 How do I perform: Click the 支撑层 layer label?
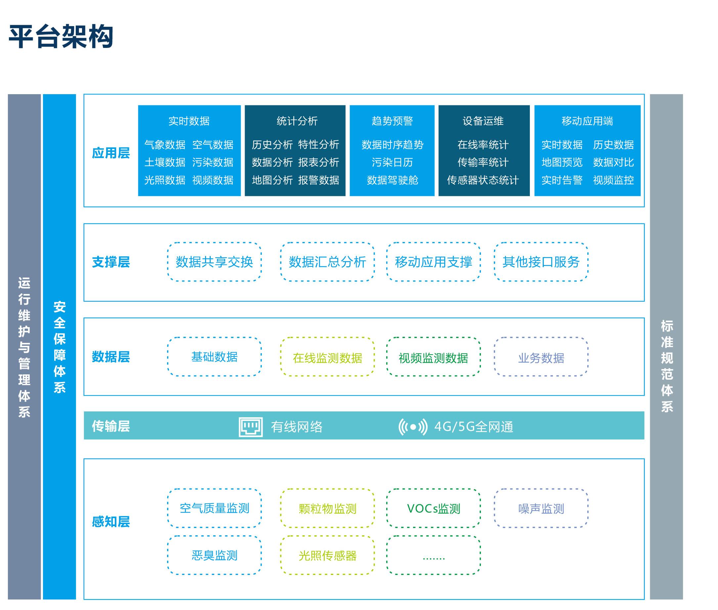(111, 262)
